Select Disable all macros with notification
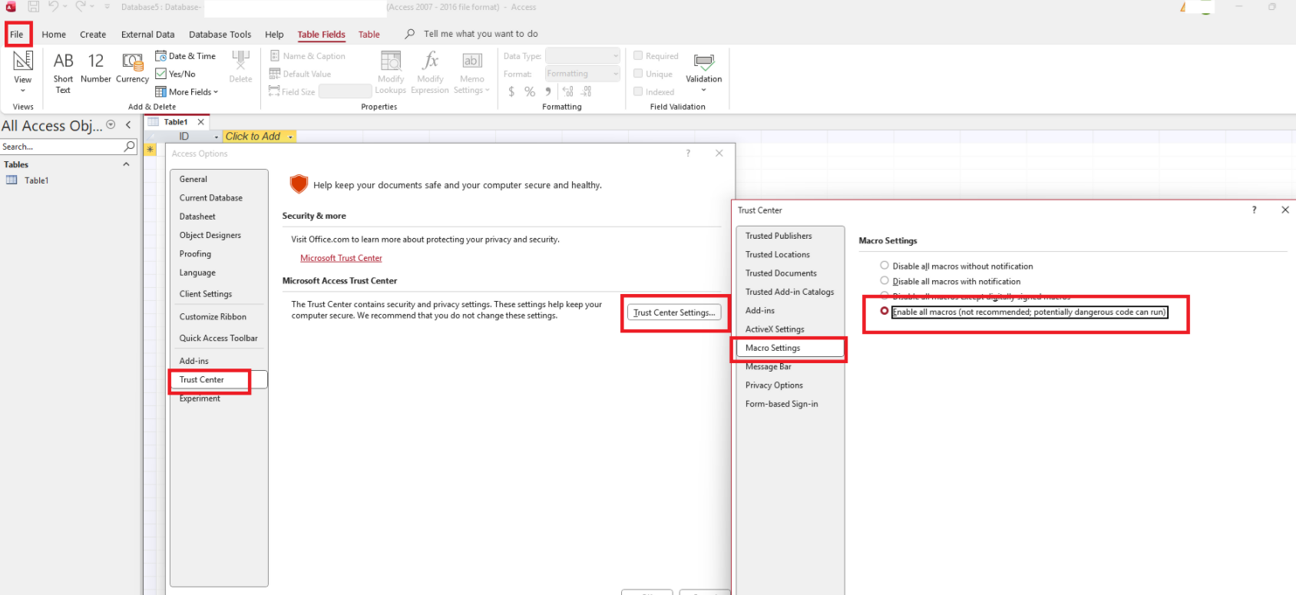Image resolution: width=1296 pixels, height=595 pixels. pyautogui.click(x=884, y=281)
